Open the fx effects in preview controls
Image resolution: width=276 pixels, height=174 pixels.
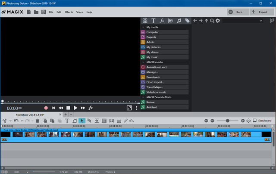coord(91,108)
